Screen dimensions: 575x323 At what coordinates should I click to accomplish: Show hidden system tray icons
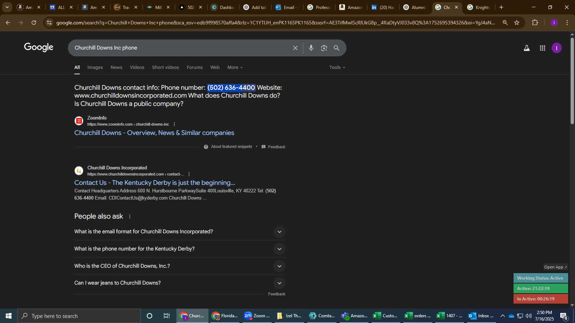coord(502,316)
